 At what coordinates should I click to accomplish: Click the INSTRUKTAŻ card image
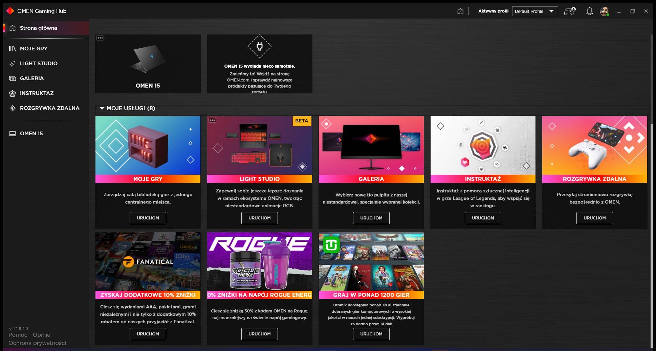(x=483, y=145)
